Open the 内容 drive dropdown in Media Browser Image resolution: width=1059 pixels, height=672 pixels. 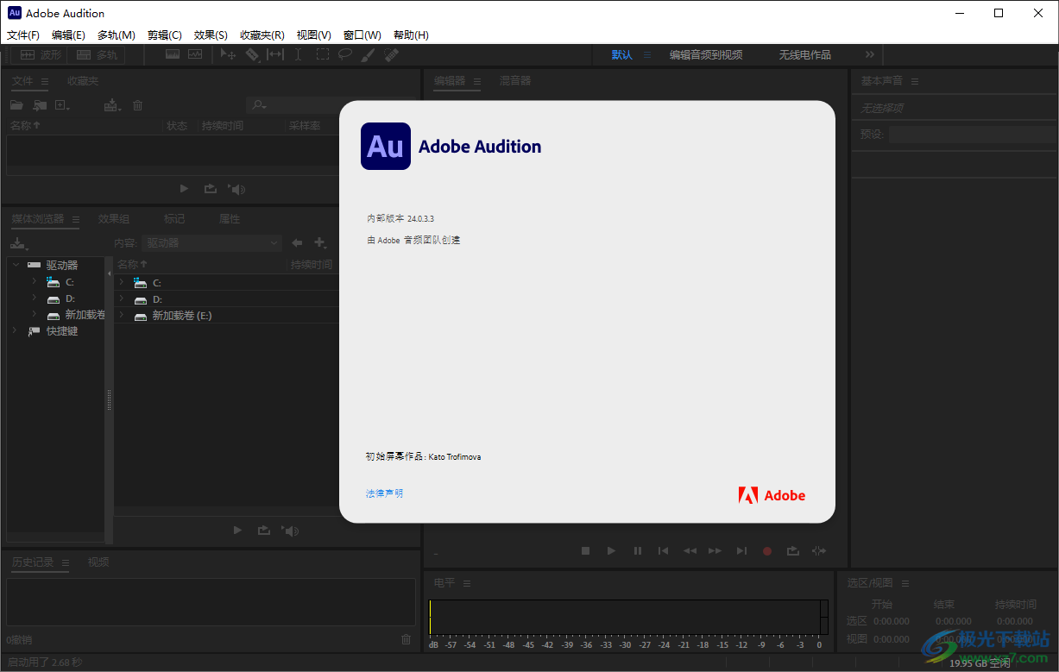tap(211, 242)
